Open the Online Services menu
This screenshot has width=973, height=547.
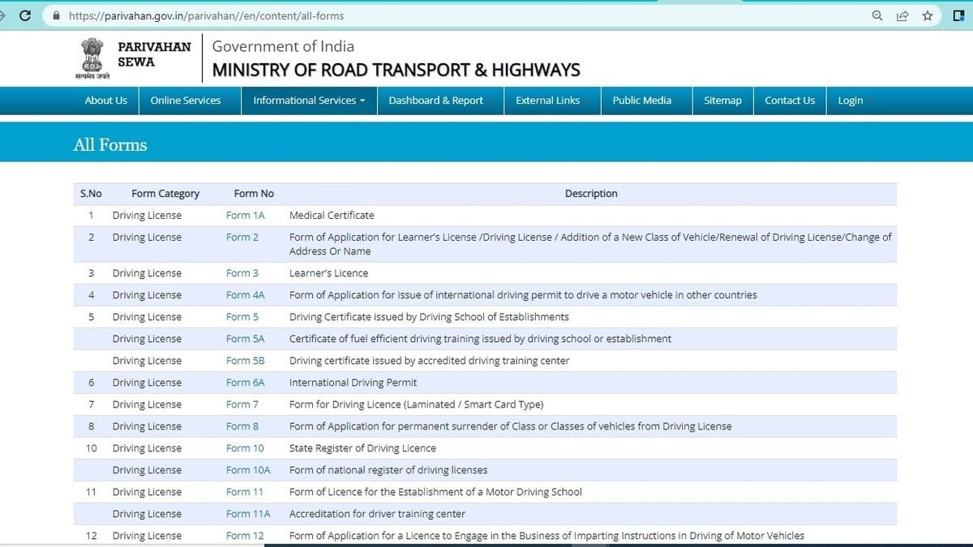[185, 100]
